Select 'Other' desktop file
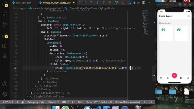Image resolution: width=194 pixels, height=109 pixels. (x=187, y=93)
